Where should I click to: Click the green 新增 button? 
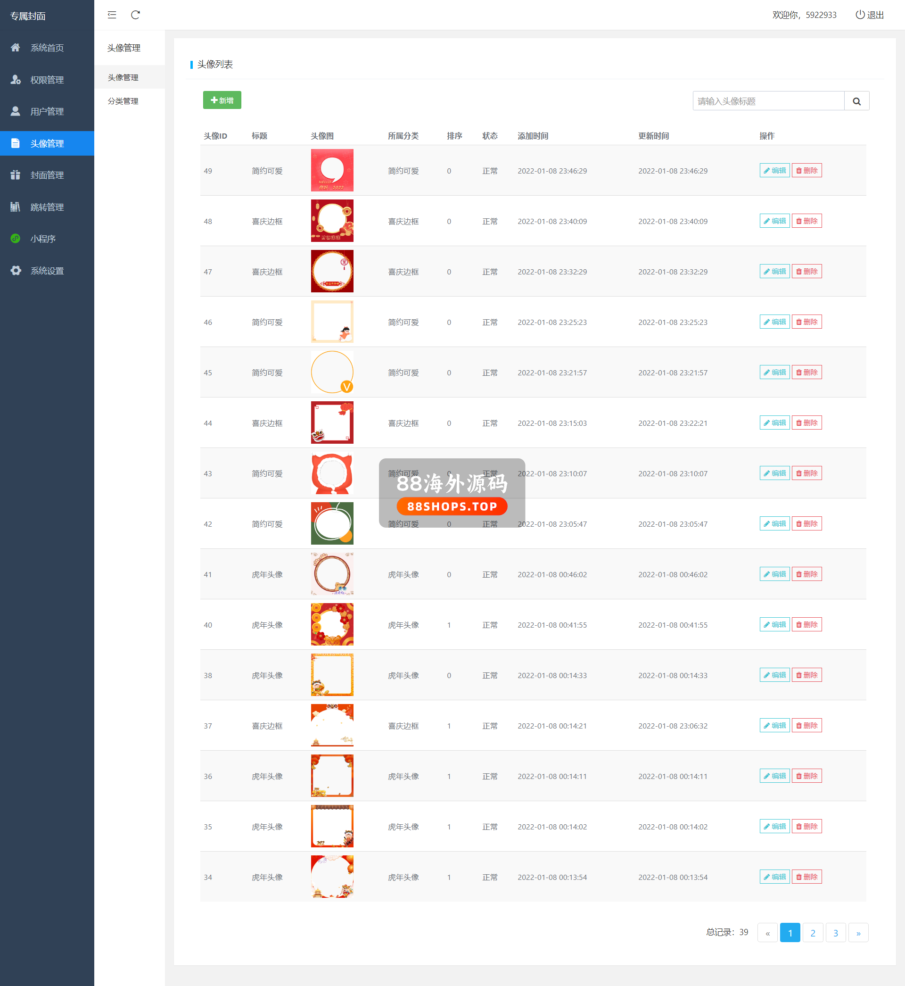pyautogui.click(x=222, y=100)
